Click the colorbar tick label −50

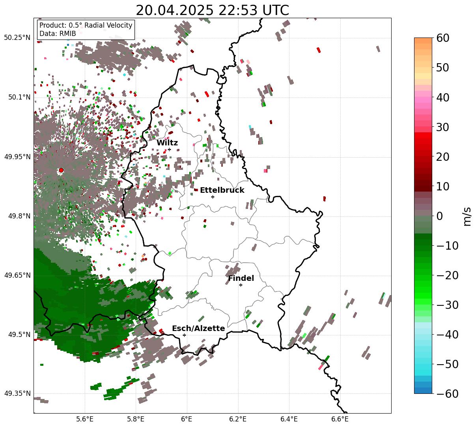(447, 364)
